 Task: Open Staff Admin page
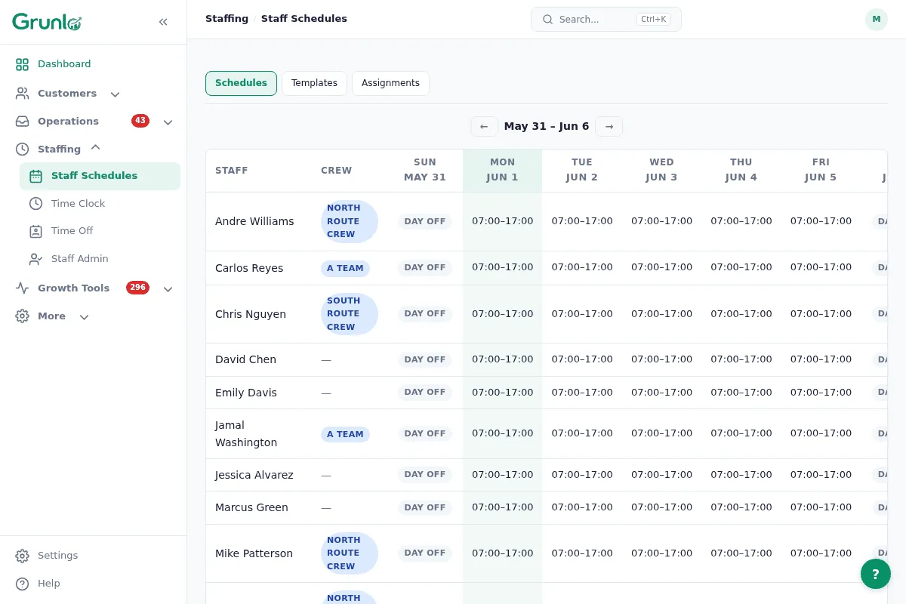tap(100, 259)
